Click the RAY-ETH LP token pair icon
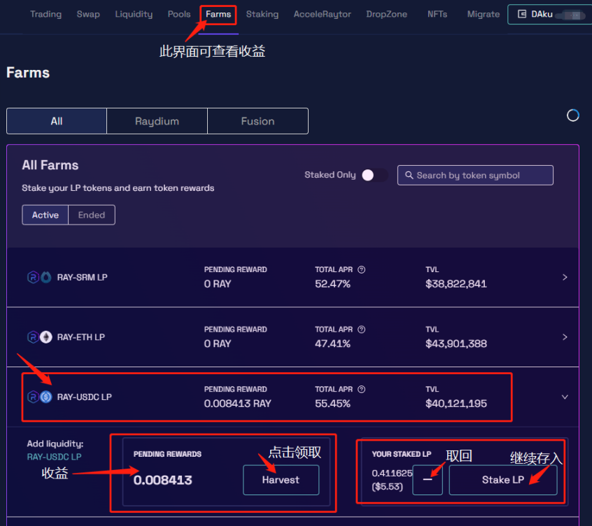This screenshot has width=592, height=526. click(x=38, y=337)
